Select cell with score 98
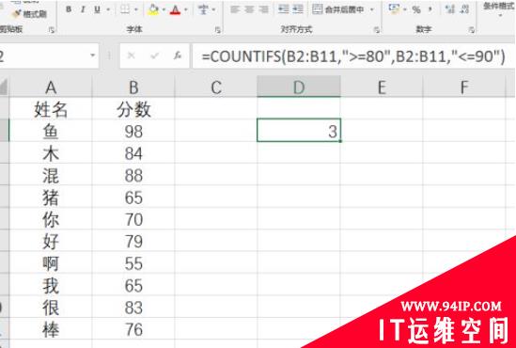Viewport: 516px width, 348px height. 133,131
